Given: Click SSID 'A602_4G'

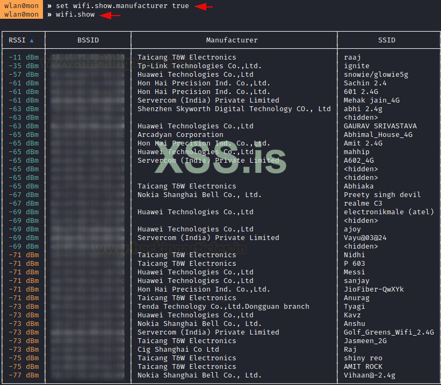Looking at the screenshot, I should [x=359, y=161].
